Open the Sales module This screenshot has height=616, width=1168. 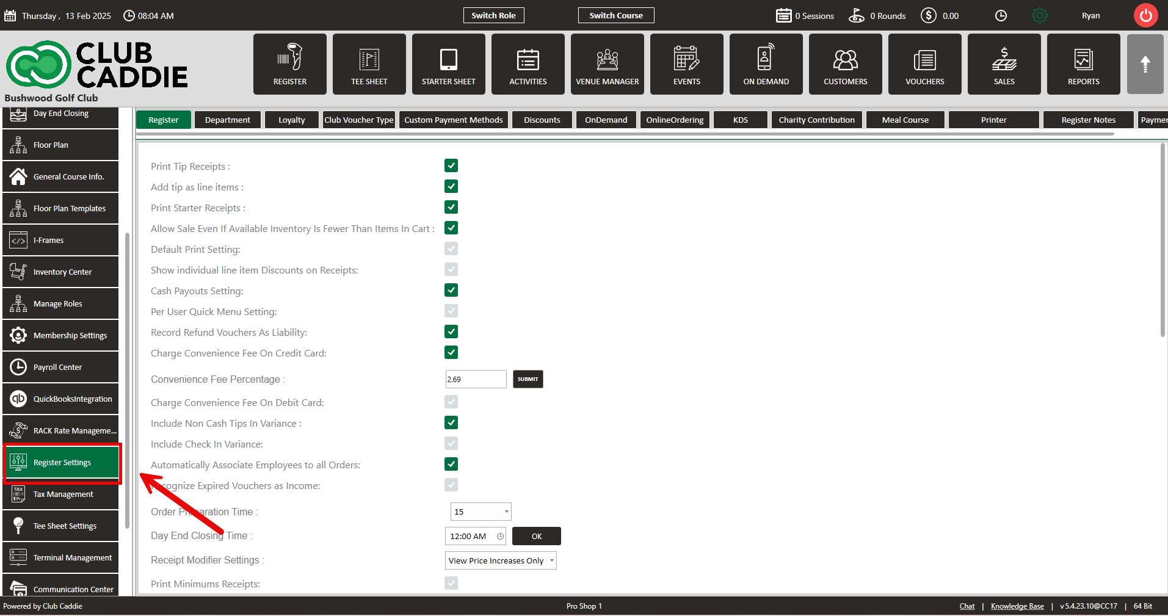click(1004, 64)
